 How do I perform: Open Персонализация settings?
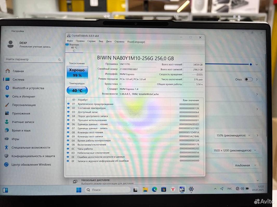point(33,105)
